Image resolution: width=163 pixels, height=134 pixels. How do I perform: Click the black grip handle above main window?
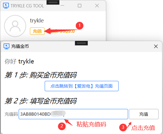click(53, 2)
